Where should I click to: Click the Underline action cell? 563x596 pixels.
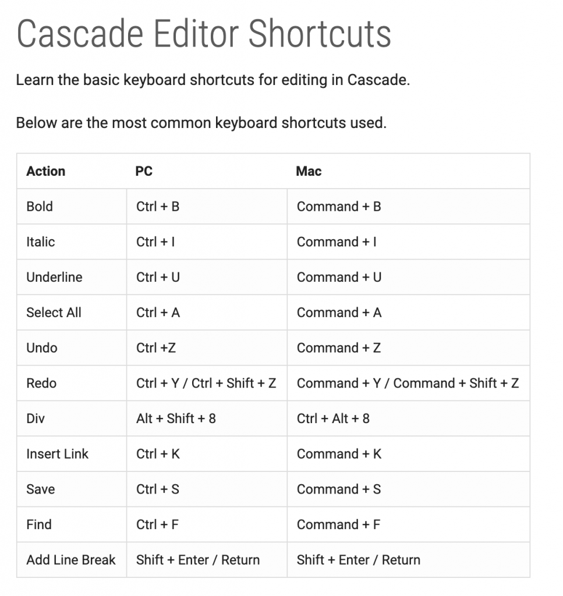[72, 277]
